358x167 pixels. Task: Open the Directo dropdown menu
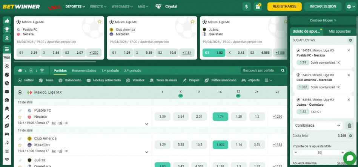(98, 7)
